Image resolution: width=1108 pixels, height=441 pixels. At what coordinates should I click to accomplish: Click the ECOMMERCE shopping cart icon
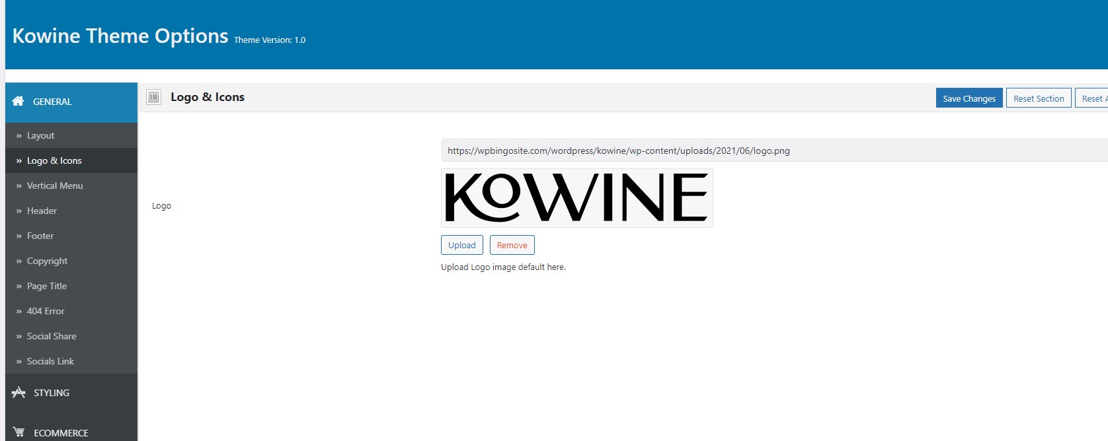pyautogui.click(x=19, y=432)
